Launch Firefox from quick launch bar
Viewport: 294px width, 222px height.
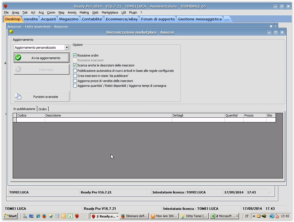44,216
